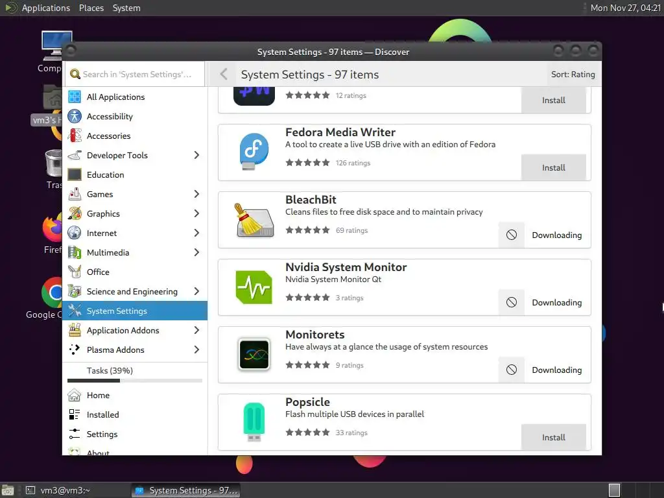Open the Places menu
The height and width of the screenshot is (498, 664).
pos(91,8)
